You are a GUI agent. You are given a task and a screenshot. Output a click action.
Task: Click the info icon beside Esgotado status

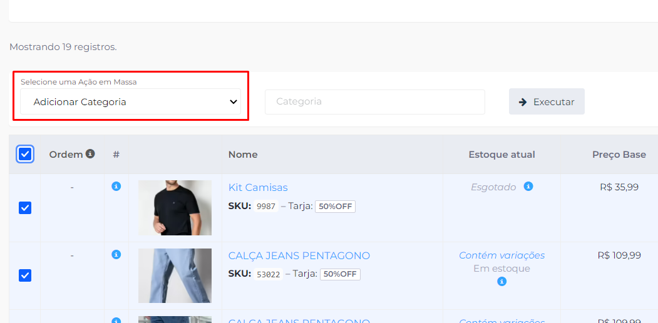(x=528, y=187)
